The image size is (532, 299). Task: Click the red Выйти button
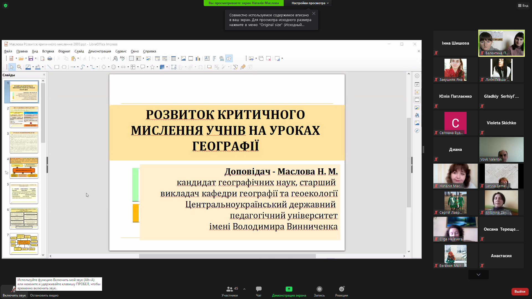click(x=520, y=291)
